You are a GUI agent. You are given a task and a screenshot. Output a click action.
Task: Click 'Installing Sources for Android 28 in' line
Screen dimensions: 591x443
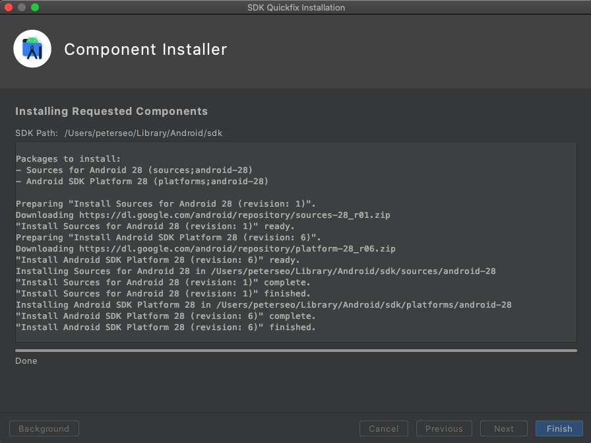pyautogui.click(x=256, y=271)
